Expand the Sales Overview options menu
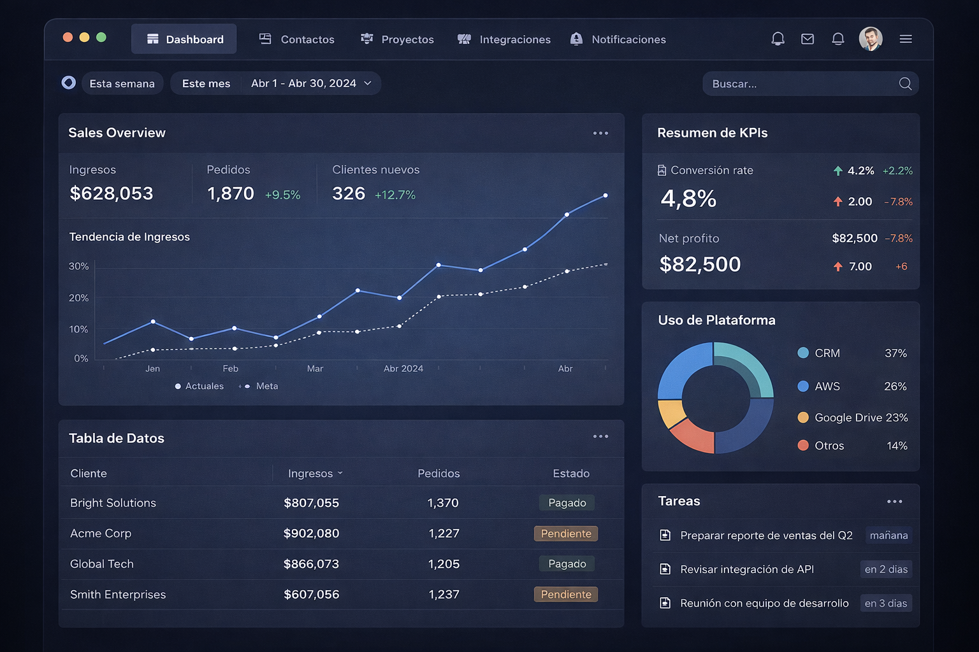Viewport: 979px width, 652px height. click(x=600, y=133)
